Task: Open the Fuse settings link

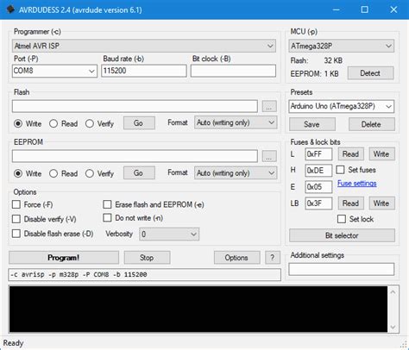Action: (357, 184)
